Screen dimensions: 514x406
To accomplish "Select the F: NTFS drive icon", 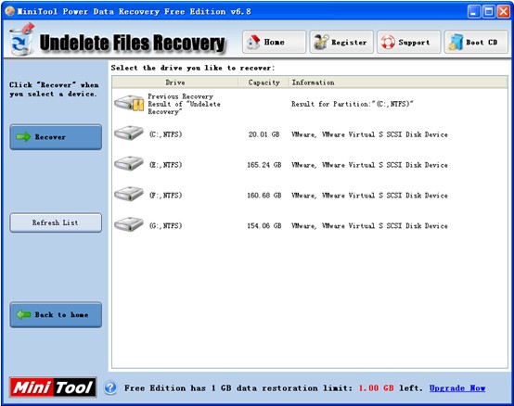I will click(x=129, y=194).
